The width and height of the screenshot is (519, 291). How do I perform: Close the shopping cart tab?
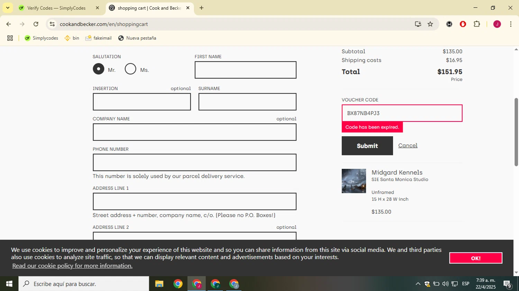pyautogui.click(x=188, y=8)
